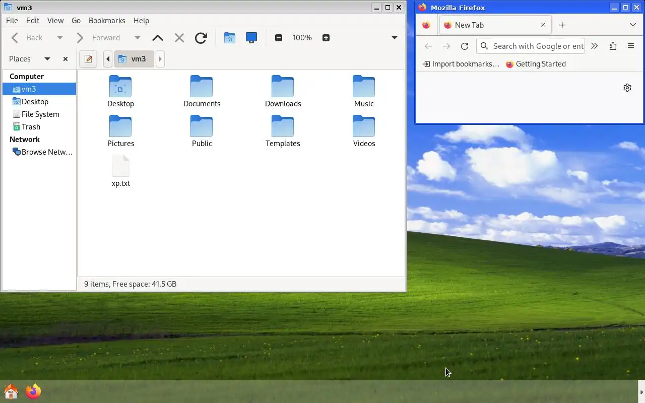Select Desktop in the Places sidebar
The height and width of the screenshot is (403, 645).
pyautogui.click(x=39, y=102)
